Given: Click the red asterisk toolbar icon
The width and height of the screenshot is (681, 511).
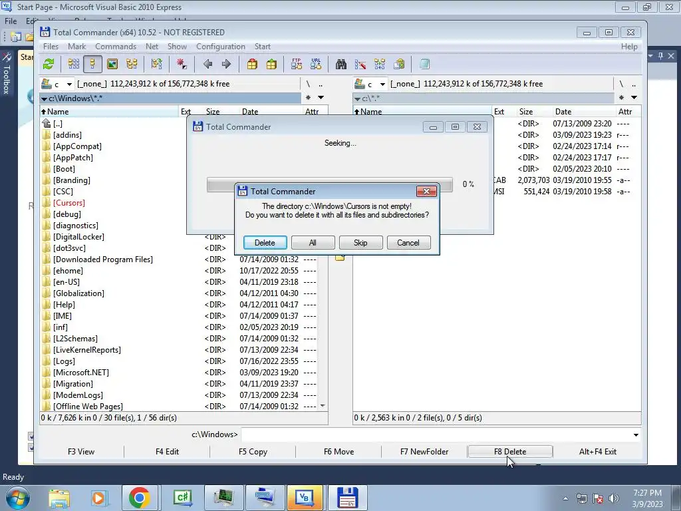Looking at the screenshot, I should coord(182,65).
